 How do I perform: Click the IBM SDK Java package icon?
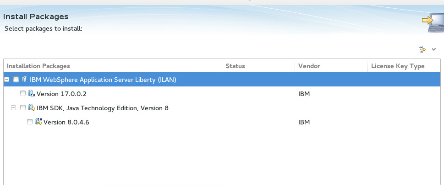coord(31,107)
